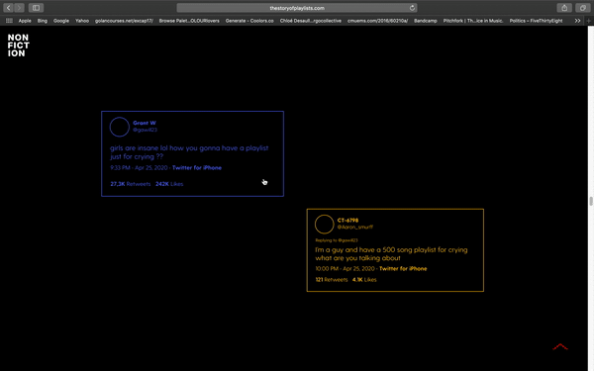
Task: Click 'Twitter for iPhone' in yellow tweet
Action: click(403, 268)
